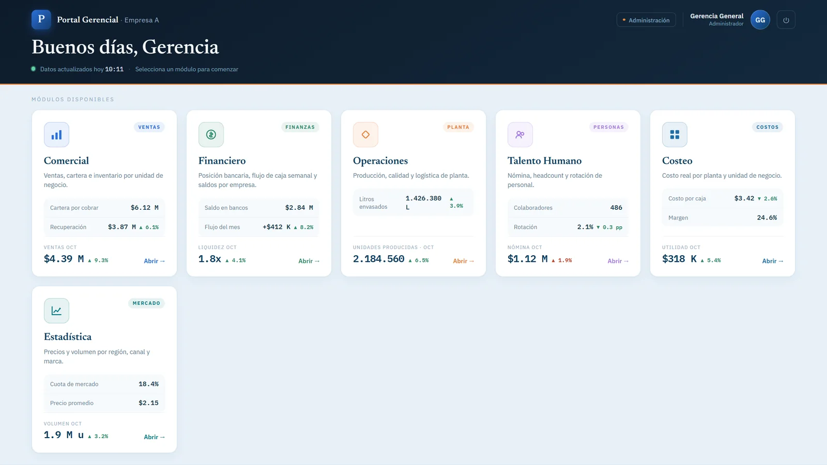827x465 pixels.
Task: Click the Costeo grid icon
Action: tap(675, 135)
